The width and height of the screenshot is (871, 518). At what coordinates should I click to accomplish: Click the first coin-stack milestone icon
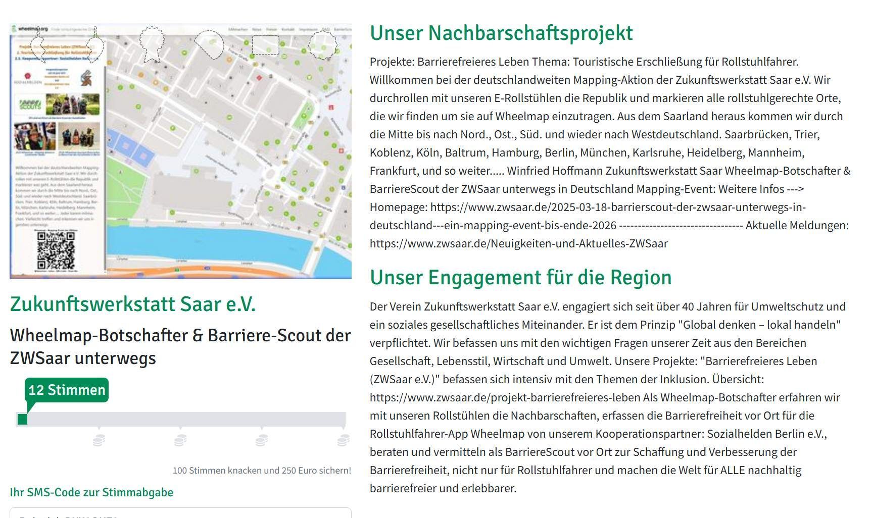pyautogui.click(x=99, y=440)
